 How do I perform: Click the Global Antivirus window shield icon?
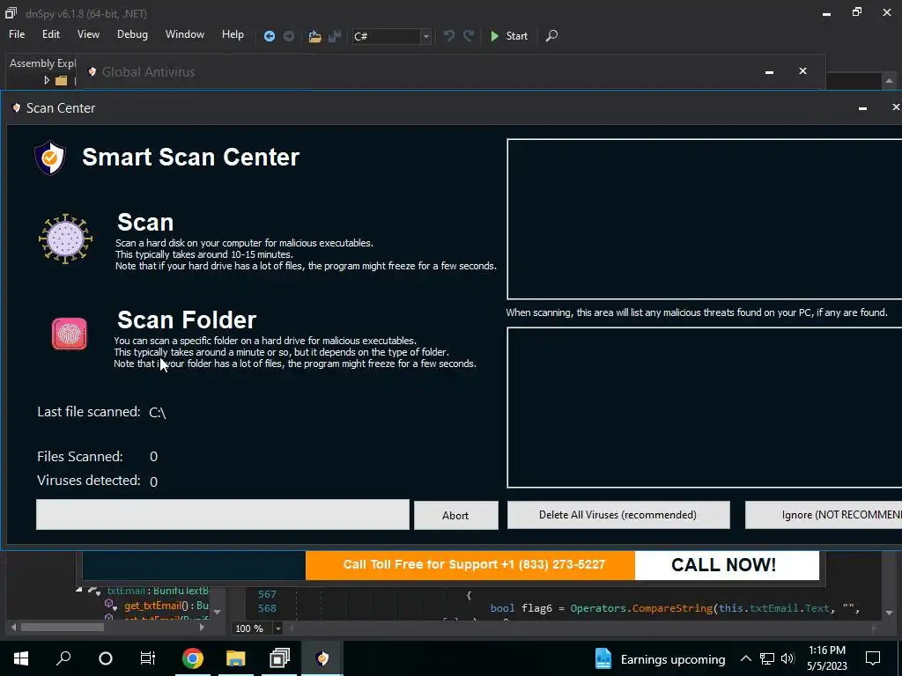click(92, 72)
